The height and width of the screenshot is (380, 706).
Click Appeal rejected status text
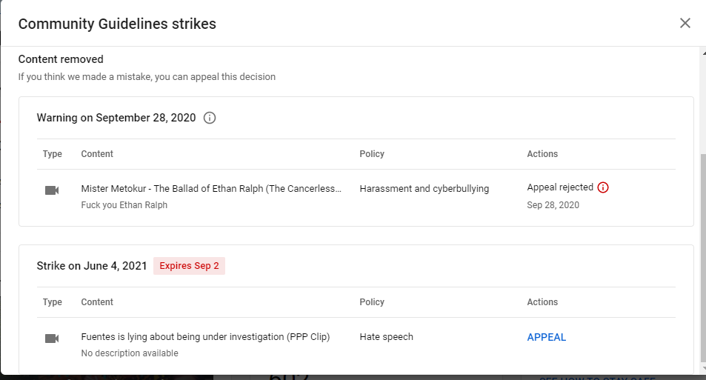(x=560, y=187)
